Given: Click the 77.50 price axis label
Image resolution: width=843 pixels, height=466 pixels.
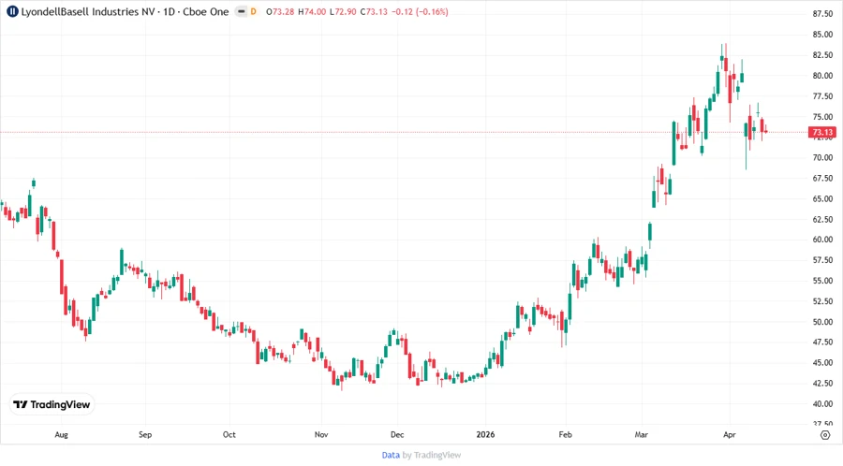Looking at the screenshot, I should click(822, 96).
